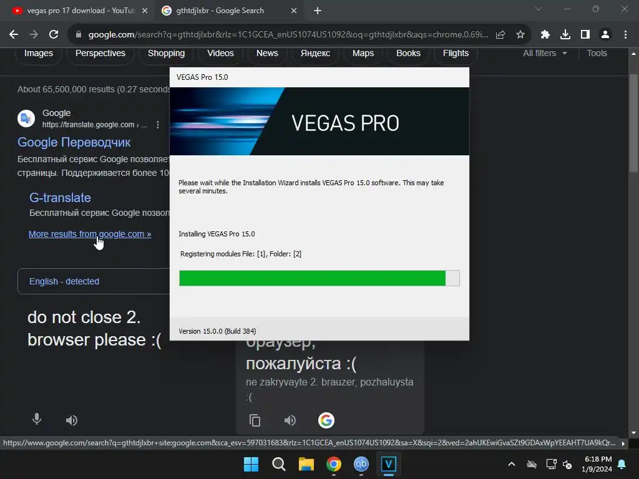Reload the current page
The image size is (639, 479).
[x=54, y=35]
